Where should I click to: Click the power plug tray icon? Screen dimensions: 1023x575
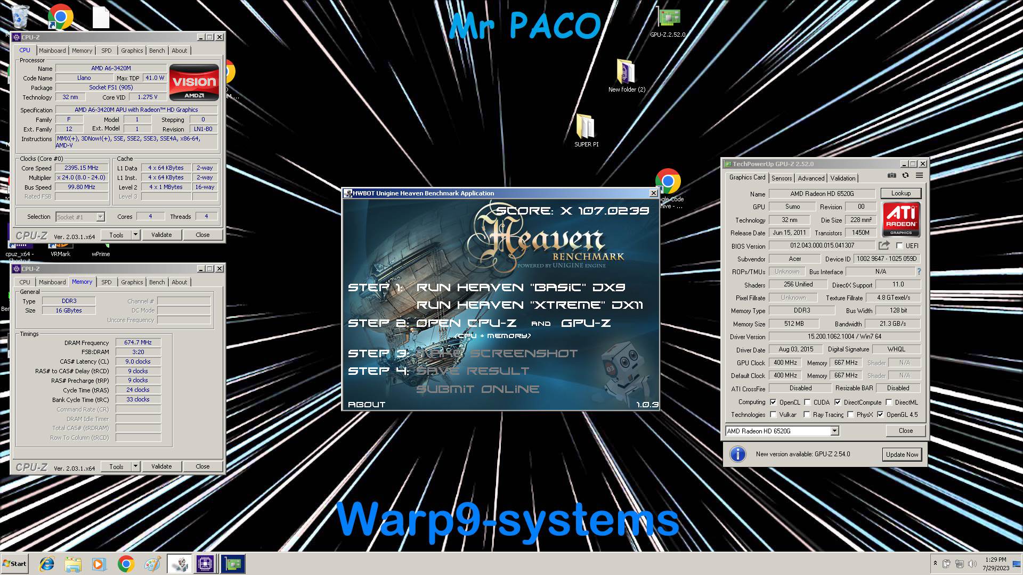coord(946,564)
